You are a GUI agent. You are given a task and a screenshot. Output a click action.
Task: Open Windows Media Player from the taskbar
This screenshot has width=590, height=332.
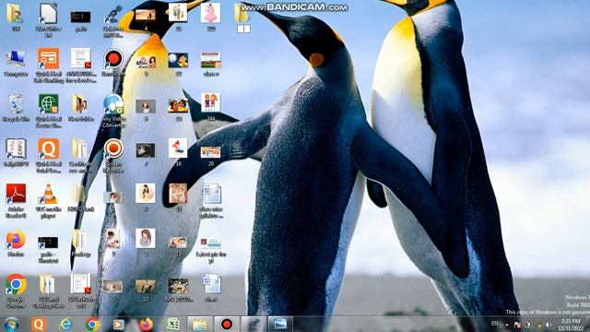point(119,324)
